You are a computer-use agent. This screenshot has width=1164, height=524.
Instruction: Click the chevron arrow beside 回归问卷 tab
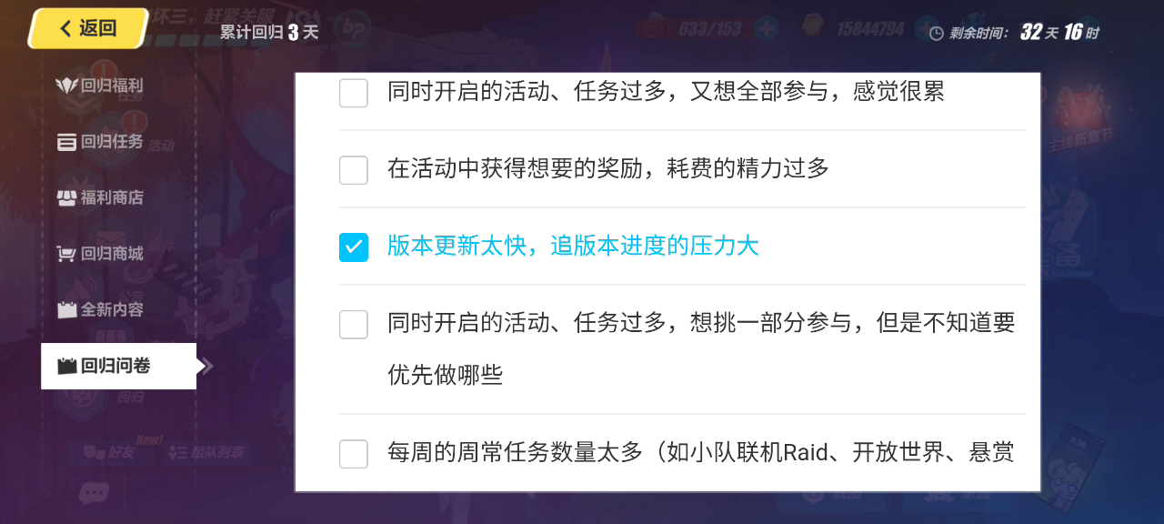[x=208, y=367]
